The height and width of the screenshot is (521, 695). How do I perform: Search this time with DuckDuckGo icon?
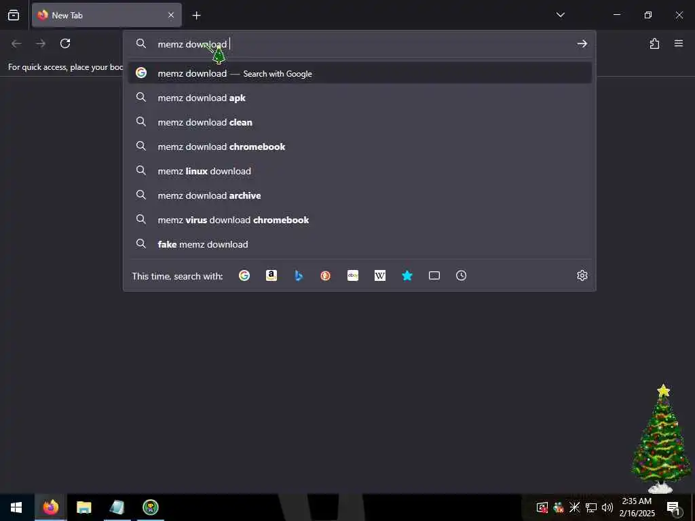[x=325, y=275]
